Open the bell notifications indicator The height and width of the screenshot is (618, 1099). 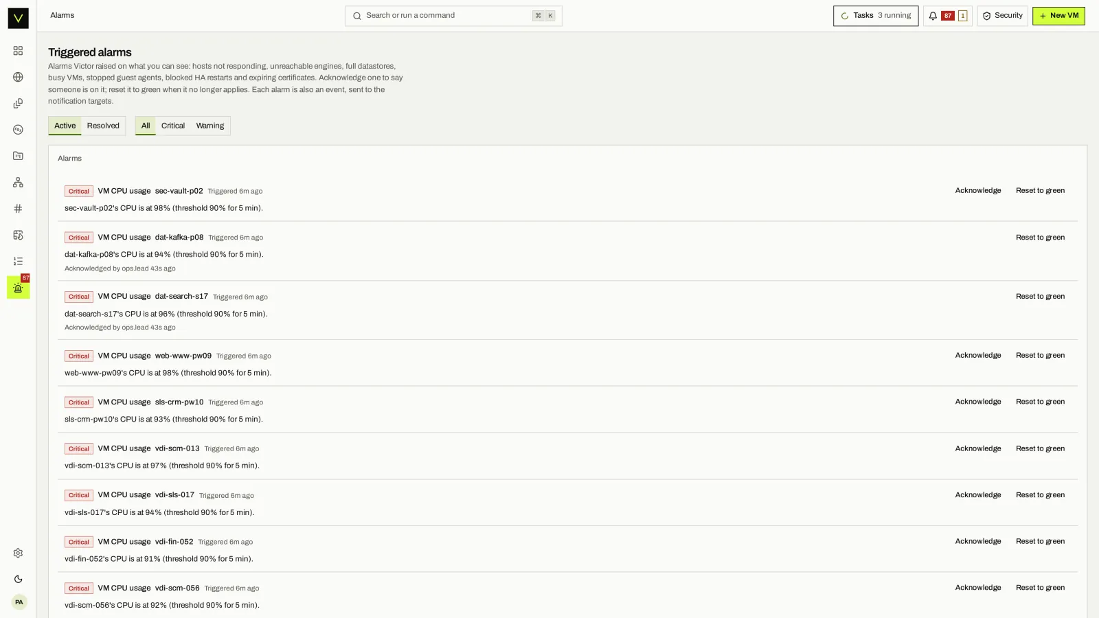[x=947, y=16]
